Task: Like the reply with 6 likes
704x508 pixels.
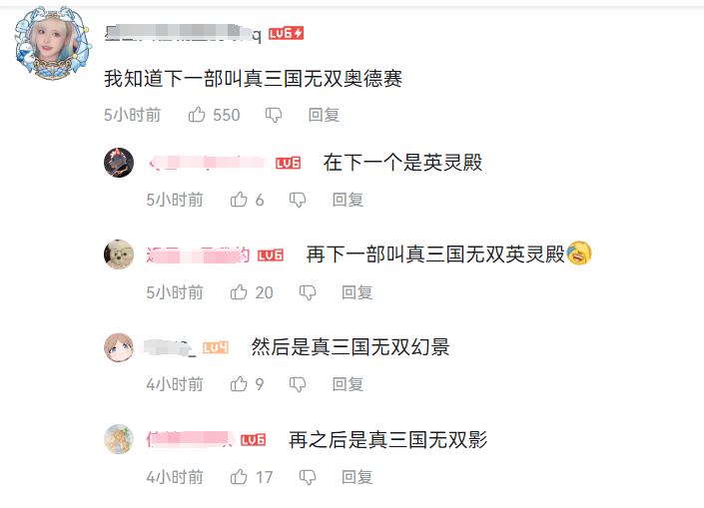Action: [x=239, y=200]
